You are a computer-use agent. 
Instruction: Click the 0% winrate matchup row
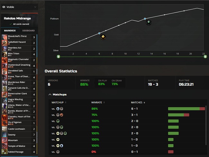(125, 152)
